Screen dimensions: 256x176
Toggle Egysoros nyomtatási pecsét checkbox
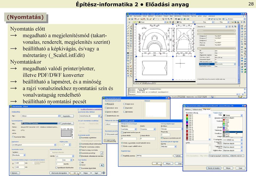pyautogui.click(x=162, y=138)
